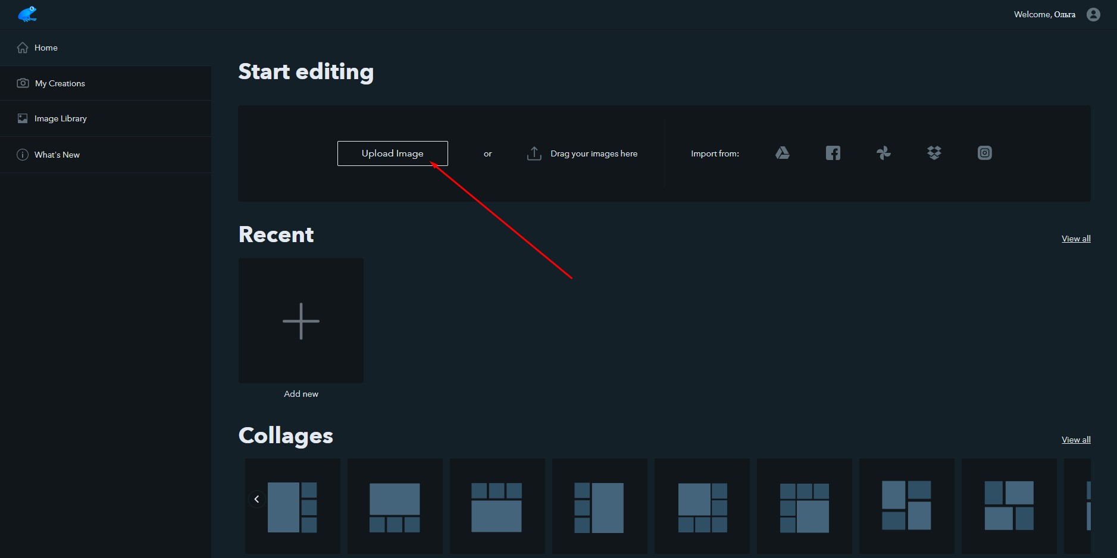Click the Upload Image button
This screenshot has width=1117, height=558.
[x=393, y=153]
